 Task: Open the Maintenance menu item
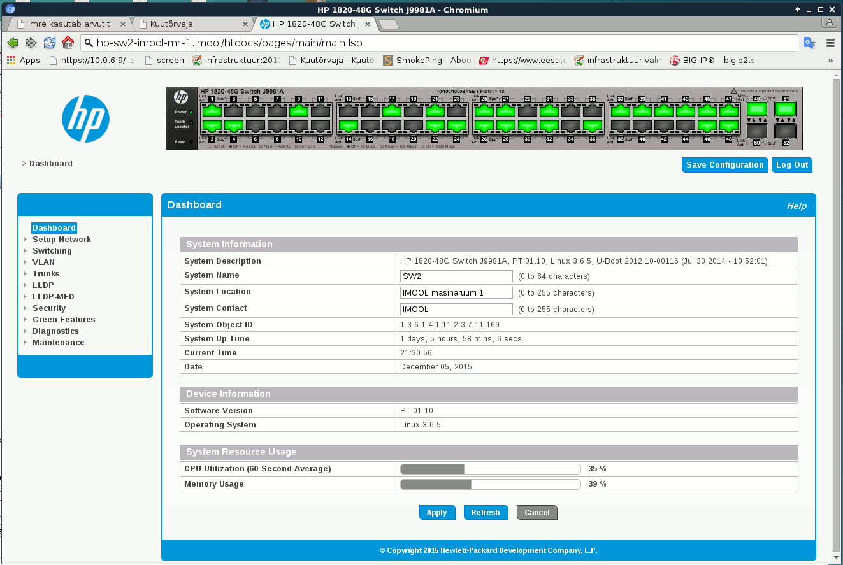[x=59, y=343]
